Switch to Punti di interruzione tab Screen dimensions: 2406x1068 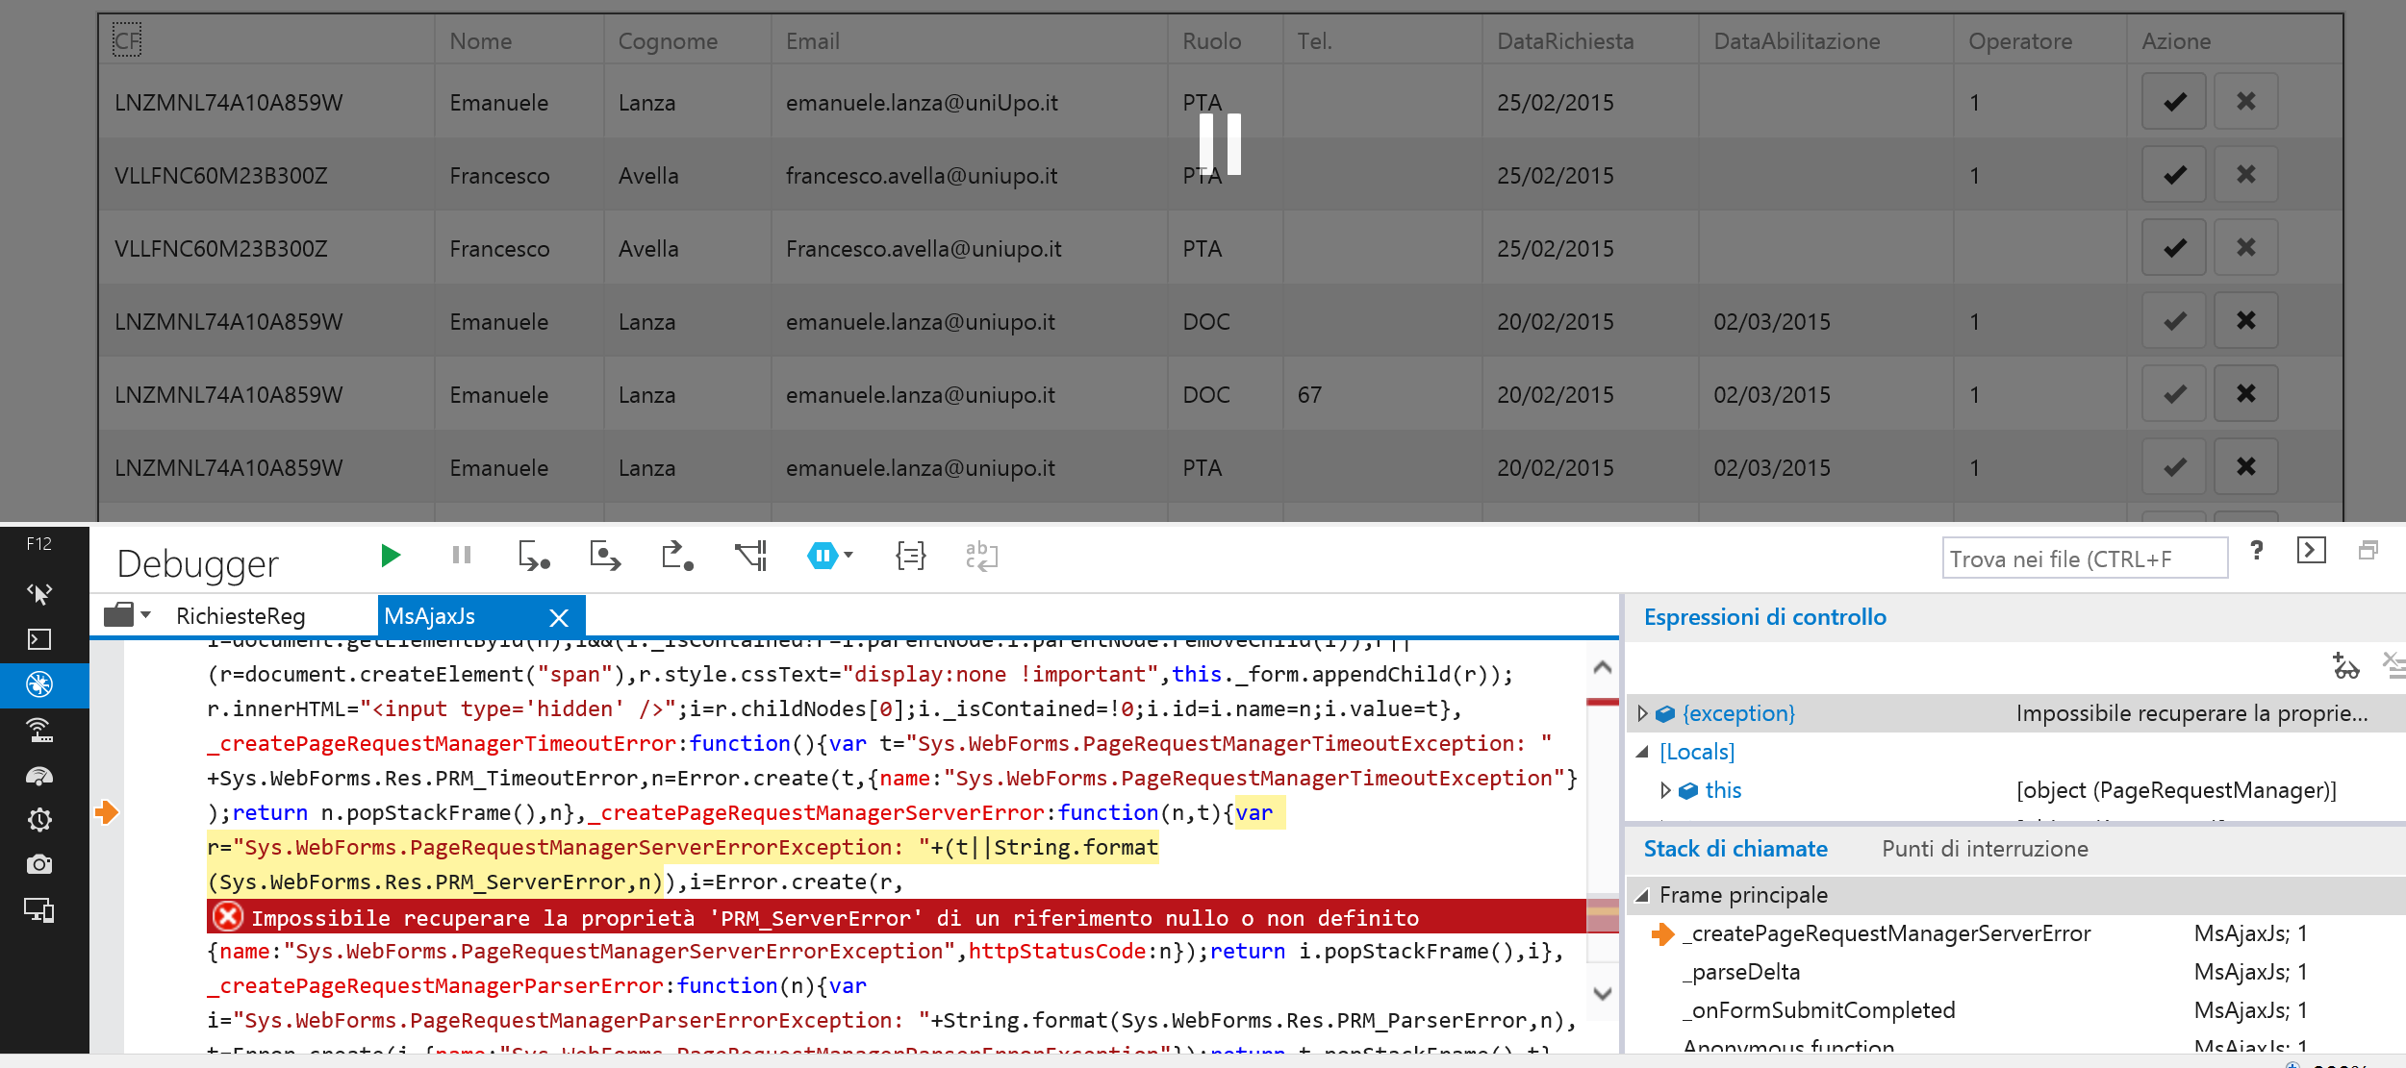[1985, 849]
